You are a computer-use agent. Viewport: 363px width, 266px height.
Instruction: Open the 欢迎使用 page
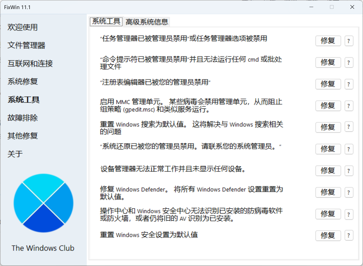click(x=22, y=27)
